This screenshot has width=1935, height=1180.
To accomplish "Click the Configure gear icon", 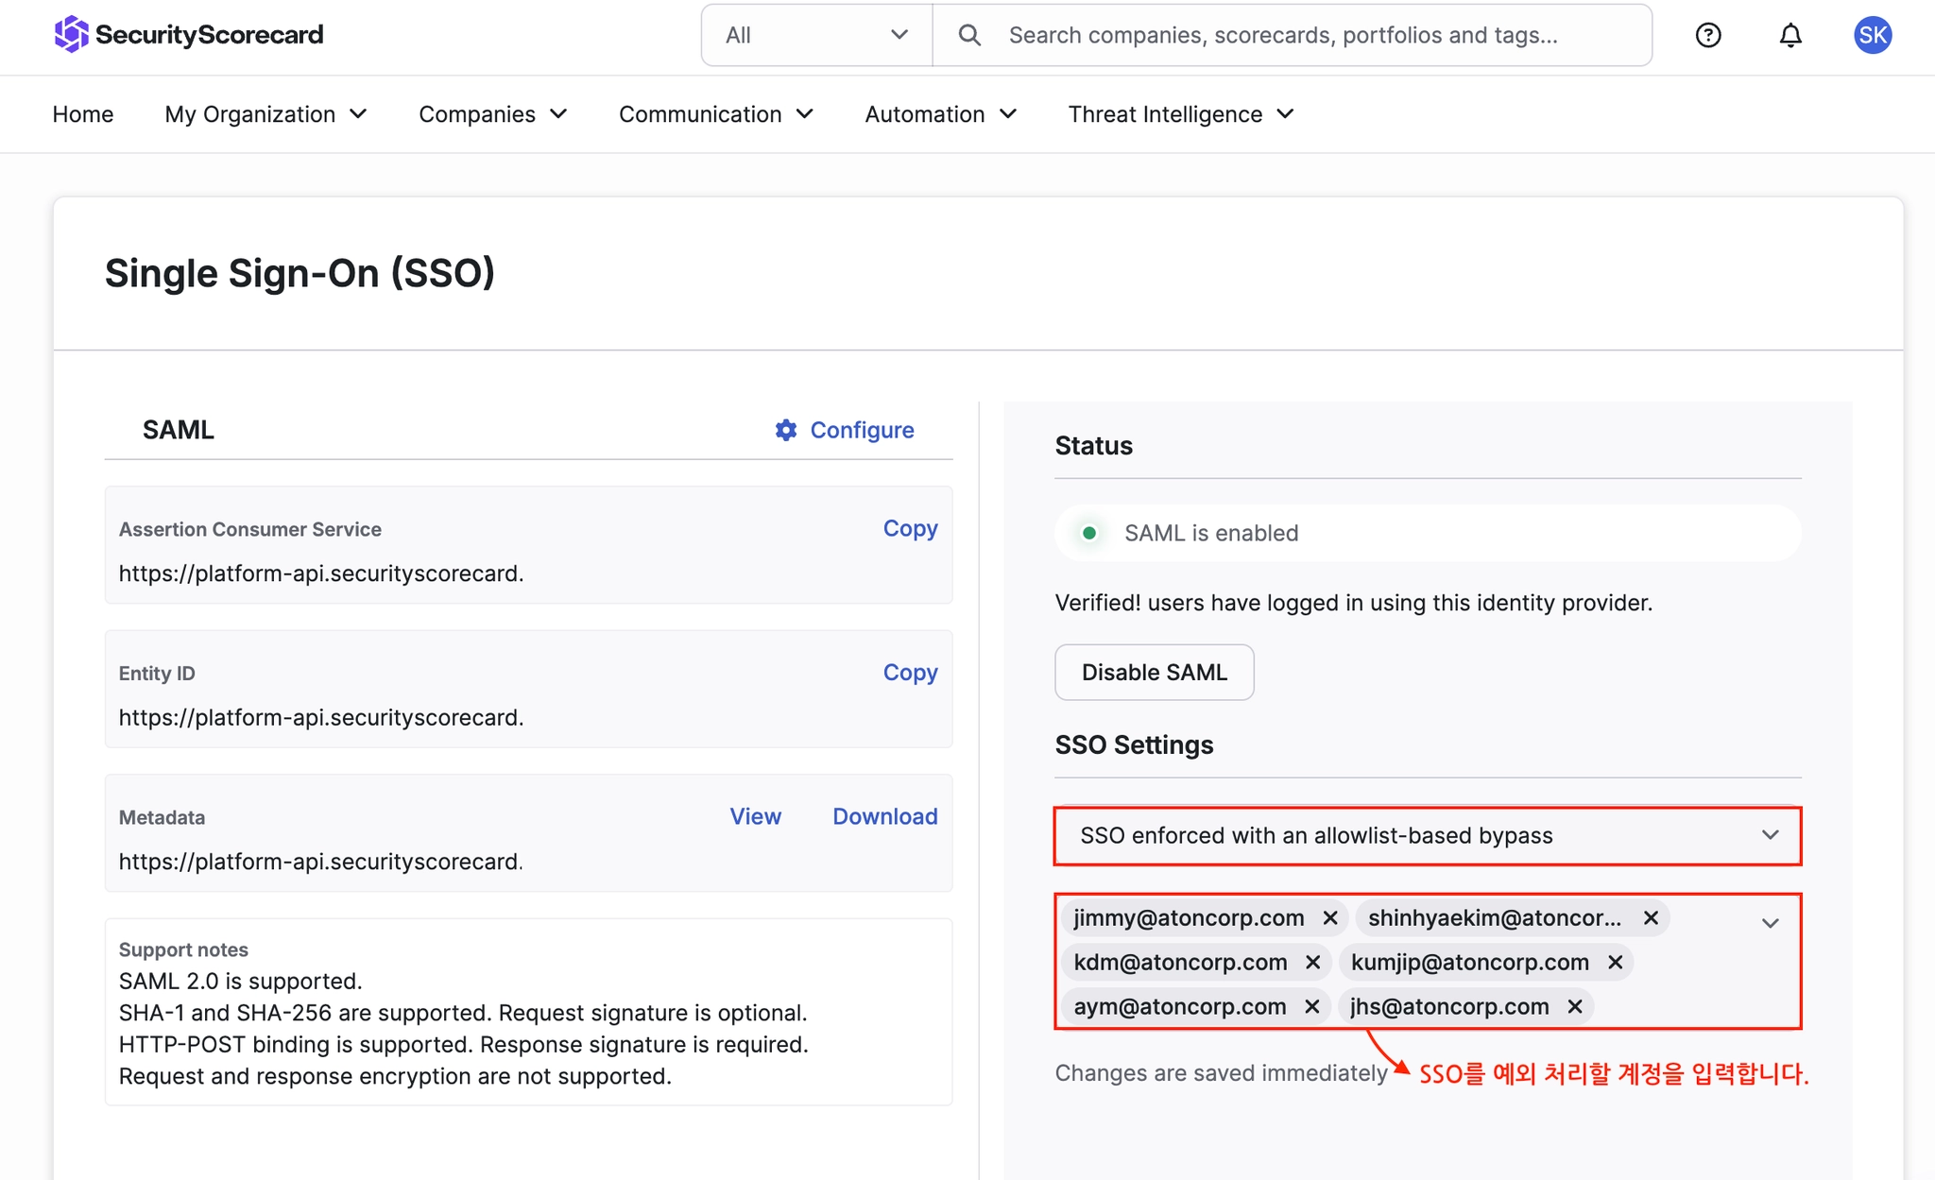I will (786, 430).
